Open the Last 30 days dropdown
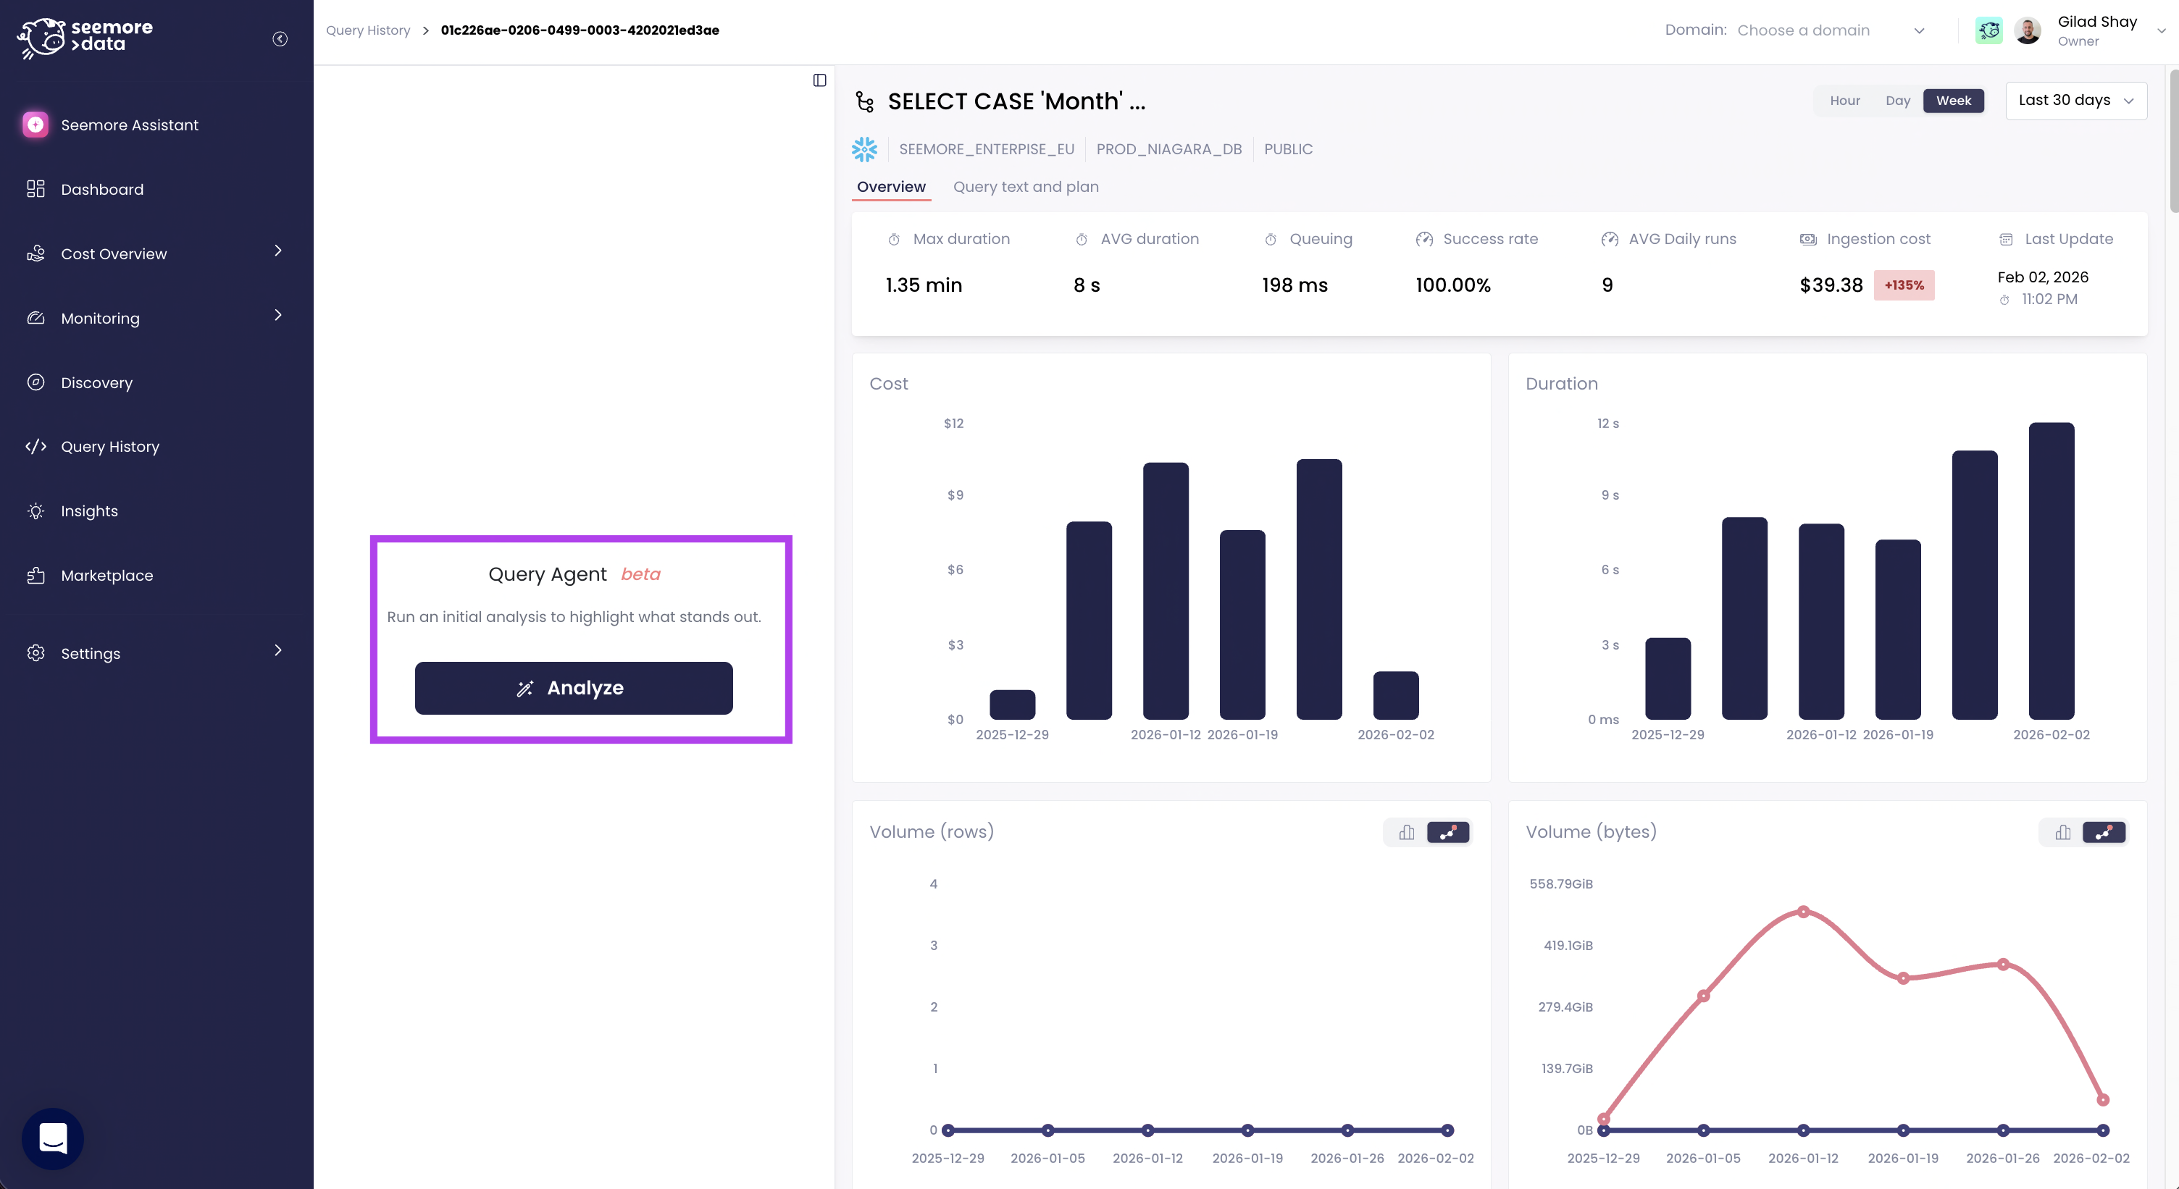 tap(2075, 101)
